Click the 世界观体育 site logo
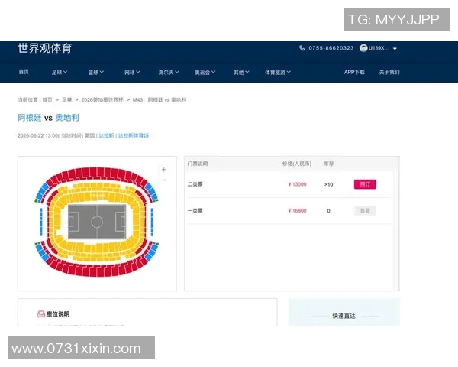Image resolution: width=458 pixels, height=367 pixels. tap(45, 48)
